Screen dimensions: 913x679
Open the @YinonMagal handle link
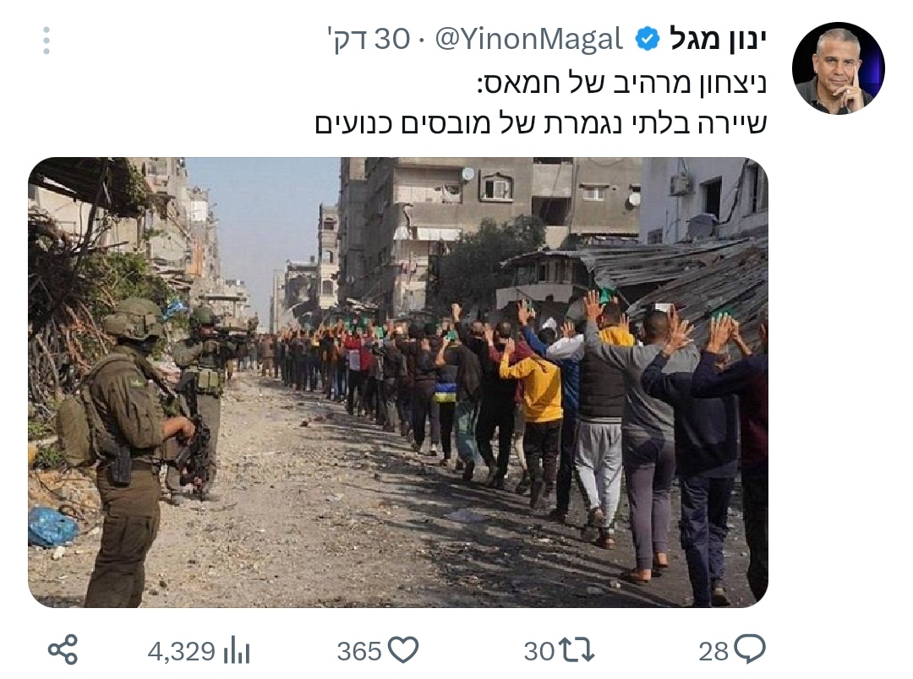pos(528,40)
